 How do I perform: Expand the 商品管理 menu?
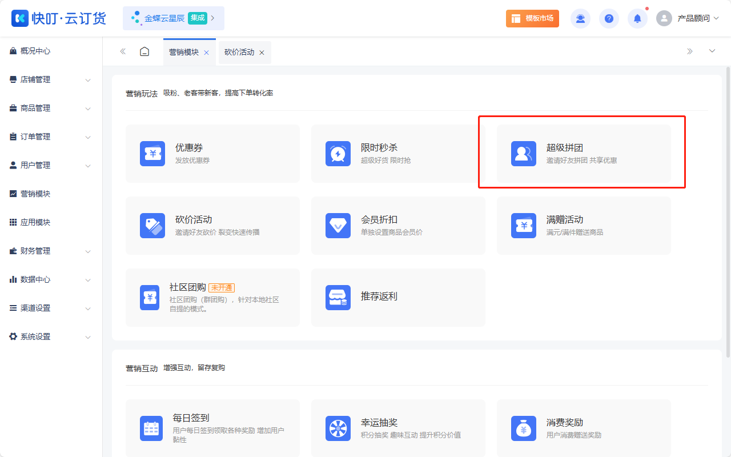click(88, 109)
